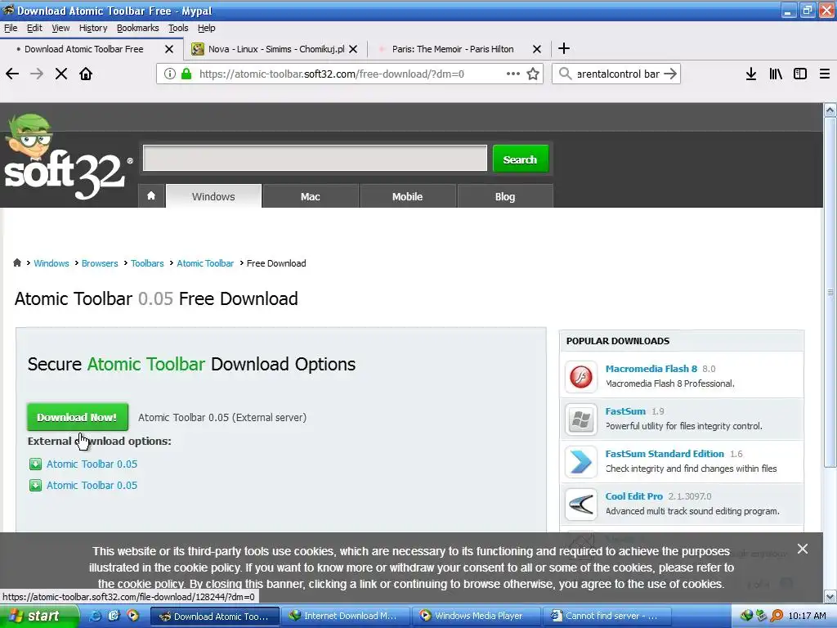The width and height of the screenshot is (837, 628).
Task: Switch to Cannot find server taskbar item
Action: click(607, 616)
